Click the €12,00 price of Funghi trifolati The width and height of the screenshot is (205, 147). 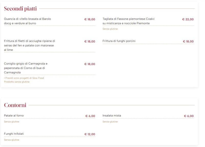pyautogui.click(x=90, y=134)
